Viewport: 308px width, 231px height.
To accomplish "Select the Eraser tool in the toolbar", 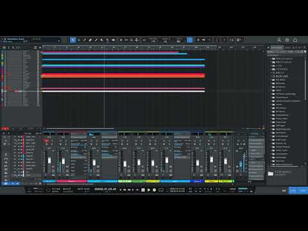I will coord(90,40).
